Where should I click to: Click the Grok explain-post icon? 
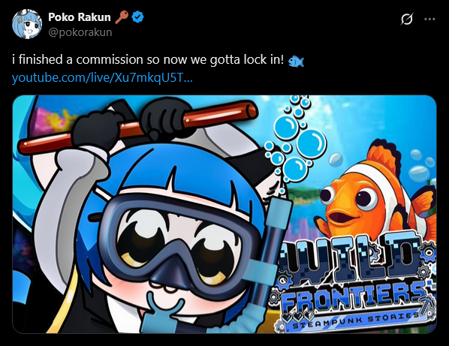click(x=407, y=20)
